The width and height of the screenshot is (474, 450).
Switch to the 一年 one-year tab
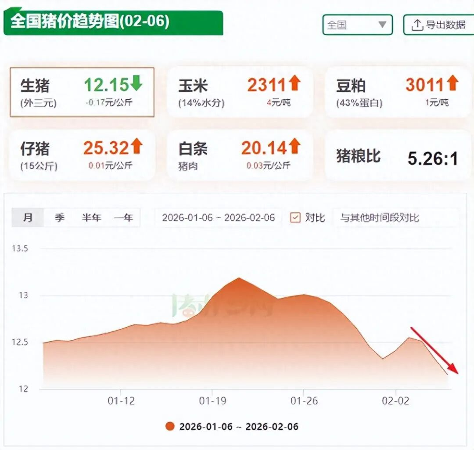coord(123,218)
